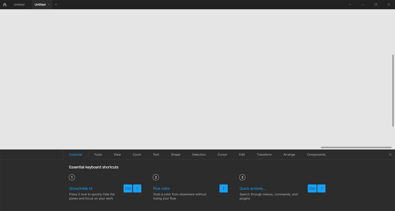This screenshot has height=211, width=395.
Task: Show the Transform shortcuts tab
Action: coord(264,155)
